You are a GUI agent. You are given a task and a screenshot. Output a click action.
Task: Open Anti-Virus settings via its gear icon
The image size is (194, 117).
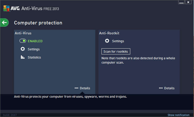[23, 49]
